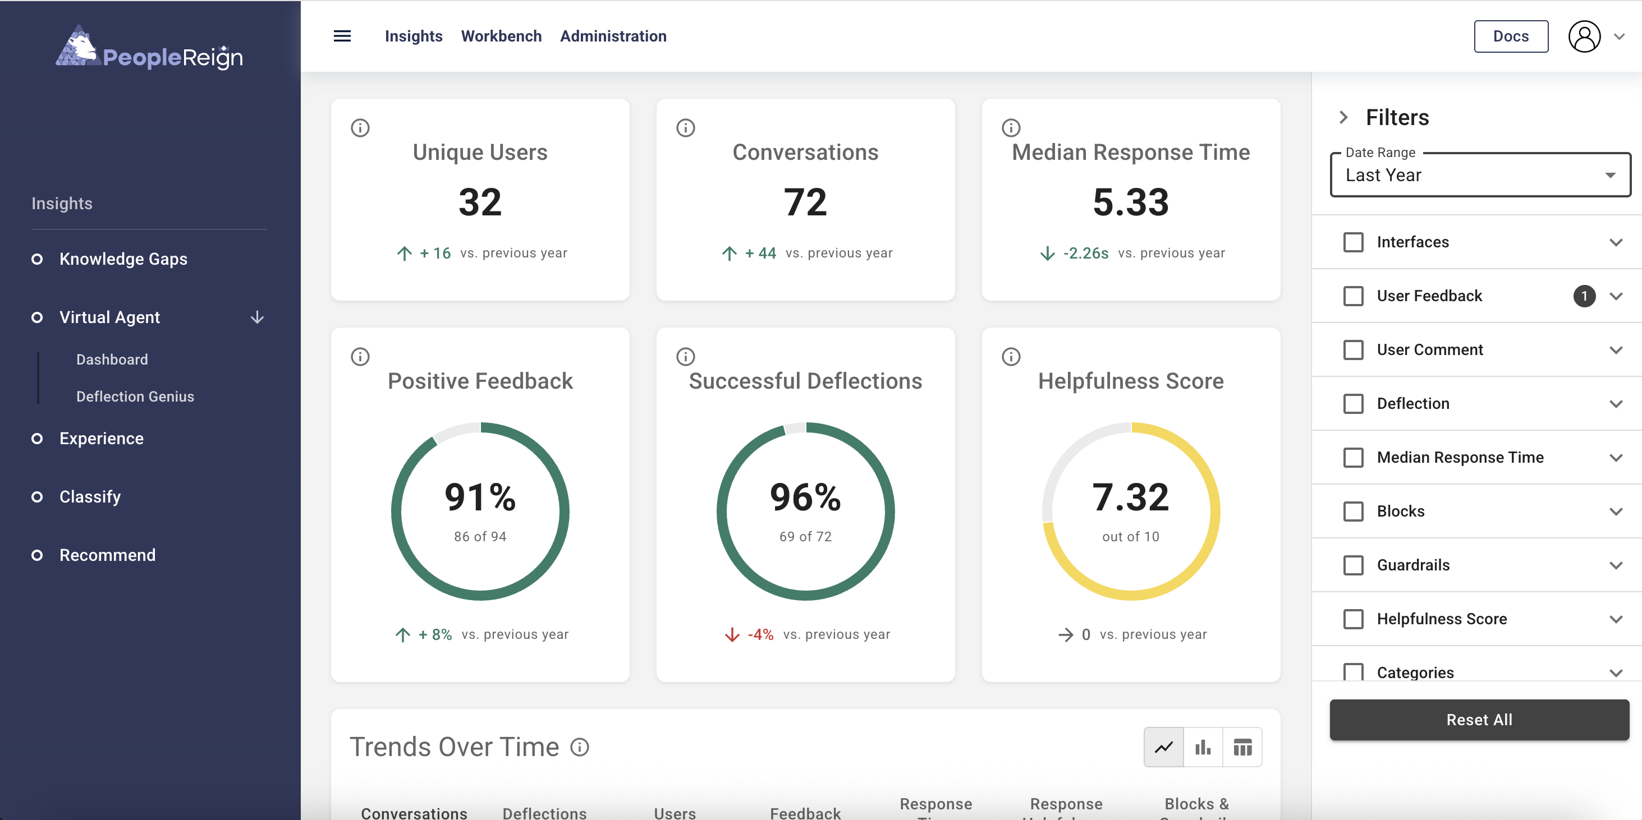Open the Administration menu
The height and width of the screenshot is (820, 1642).
tap(613, 36)
